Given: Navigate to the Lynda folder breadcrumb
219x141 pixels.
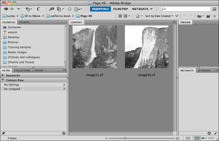Looking at the screenshot, I should point(9,16).
